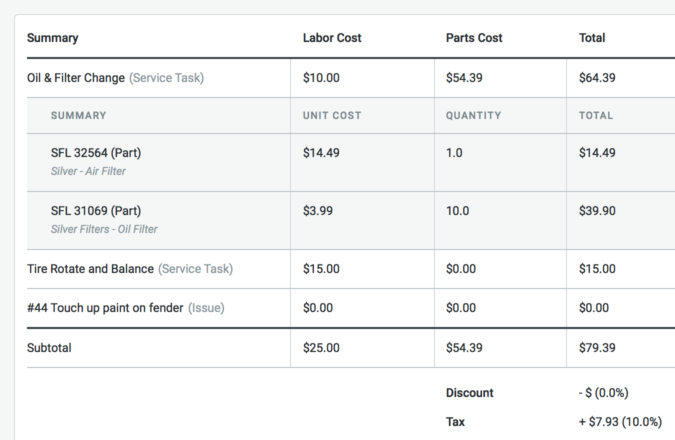This screenshot has height=440, width=675.
Task: Click the $79.39 subtotal amount
Action: tap(597, 348)
